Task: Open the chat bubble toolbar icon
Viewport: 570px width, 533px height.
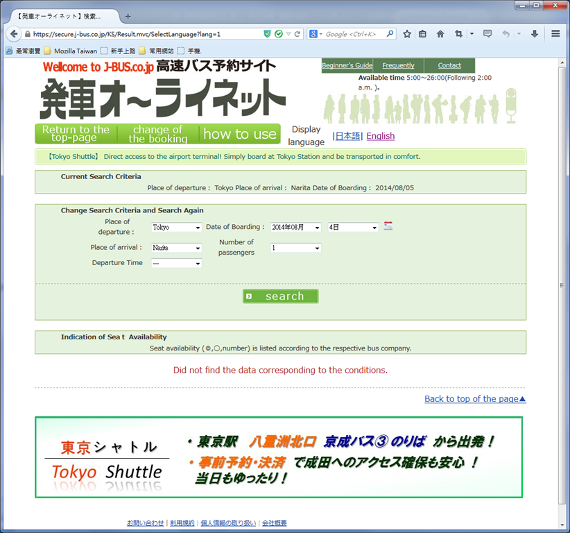Action: [487, 34]
